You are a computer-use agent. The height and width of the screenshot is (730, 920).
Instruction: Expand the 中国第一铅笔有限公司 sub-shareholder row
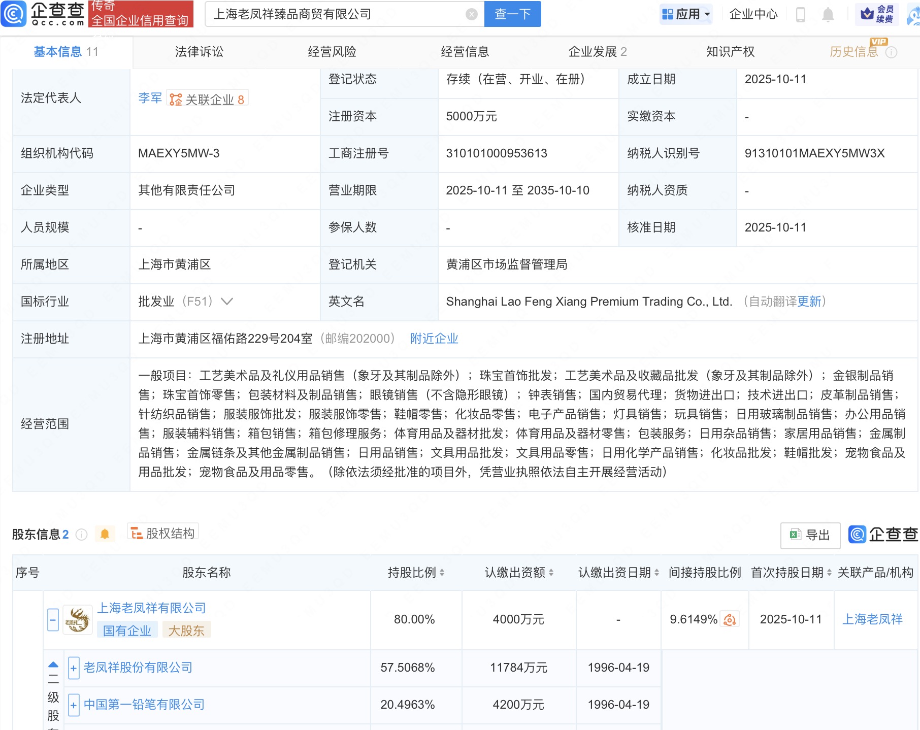74,705
